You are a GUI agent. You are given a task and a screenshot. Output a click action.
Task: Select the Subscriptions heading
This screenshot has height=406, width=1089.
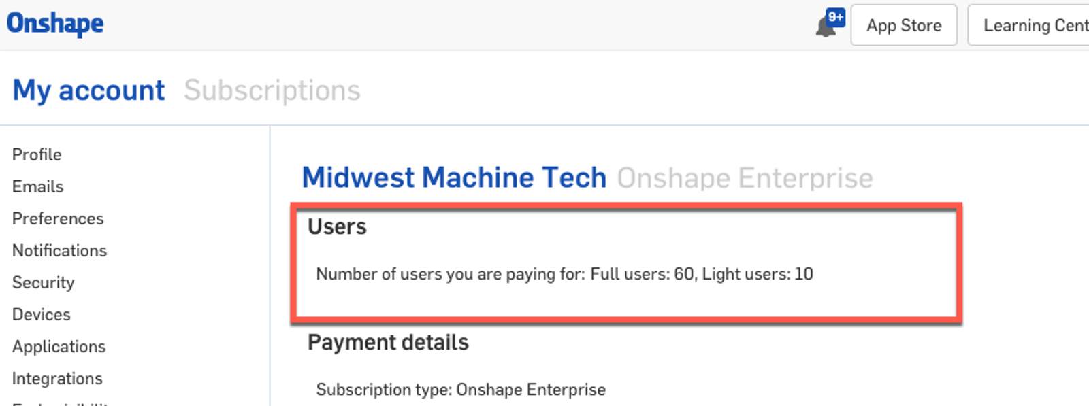(272, 90)
